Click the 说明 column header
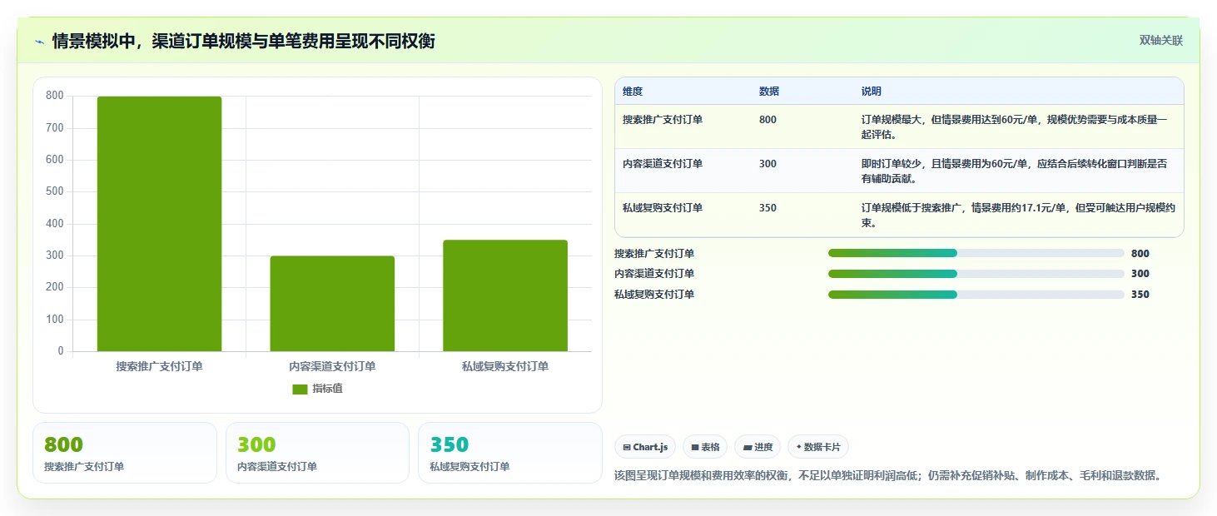Screen dimensions: 1217x516 pos(872,92)
